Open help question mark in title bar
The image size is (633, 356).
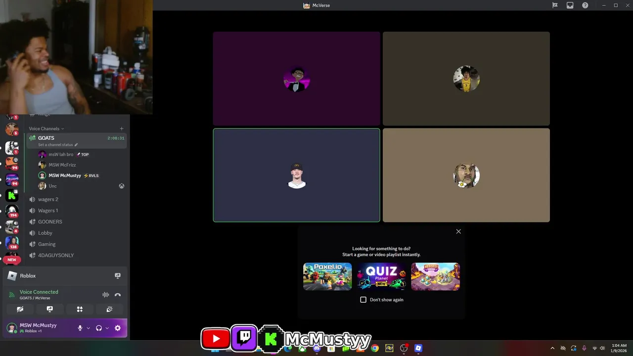point(585,5)
